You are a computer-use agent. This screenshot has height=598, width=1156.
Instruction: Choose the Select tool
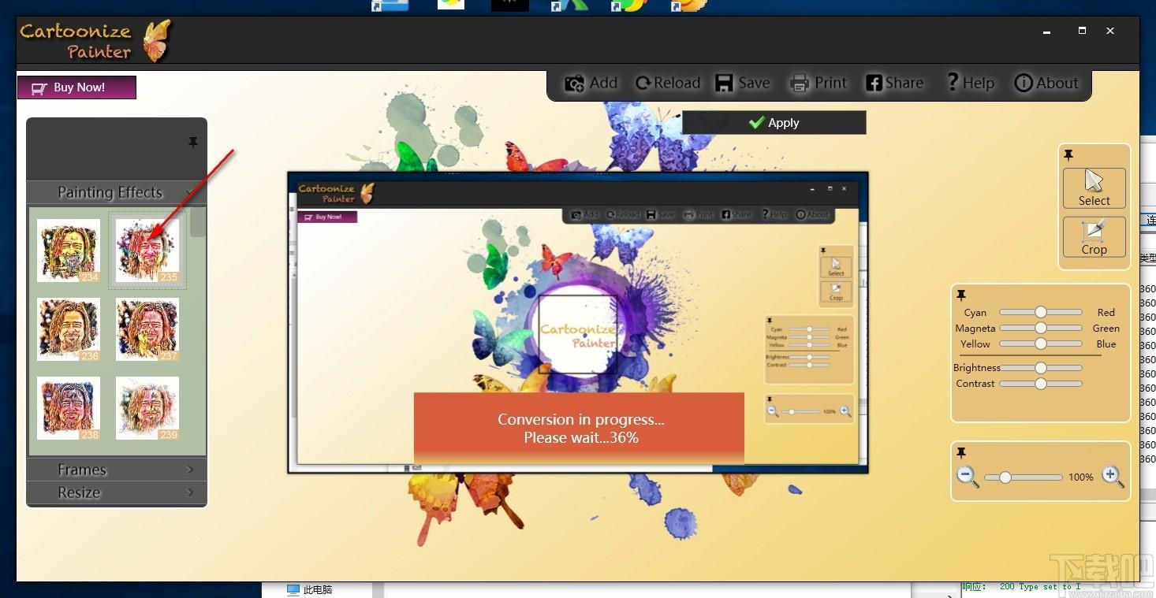tap(1094, 188)
